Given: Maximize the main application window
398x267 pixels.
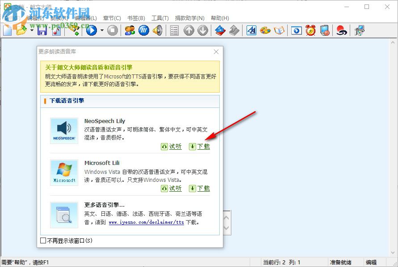Looking at the screenshot, I should point(367,7).
